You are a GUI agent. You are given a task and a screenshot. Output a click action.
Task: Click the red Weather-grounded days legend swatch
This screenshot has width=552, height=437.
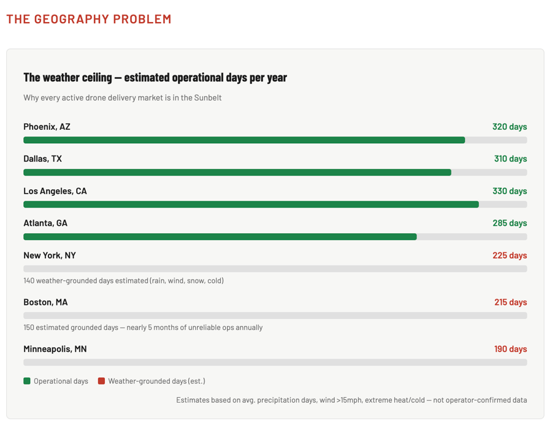tap(101, 381)
